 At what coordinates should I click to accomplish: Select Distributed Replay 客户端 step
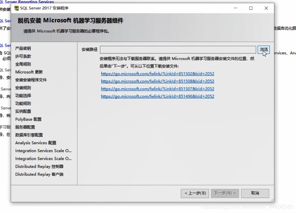(39, 174)
